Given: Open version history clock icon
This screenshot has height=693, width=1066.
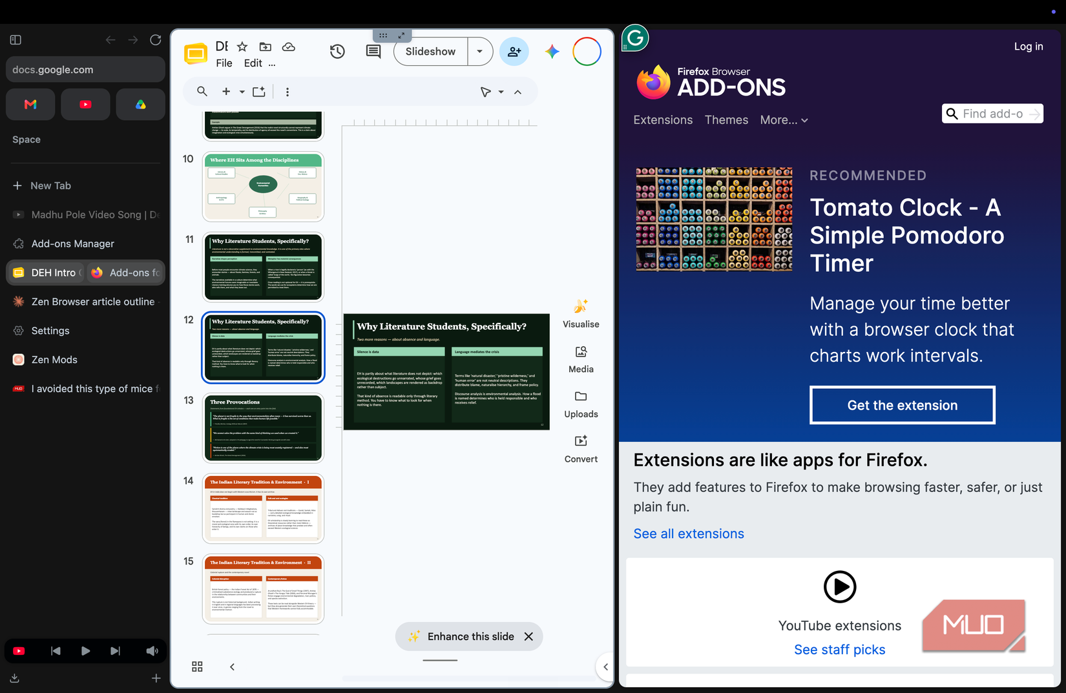Looking at the screenshot, I should coord(337,52).
